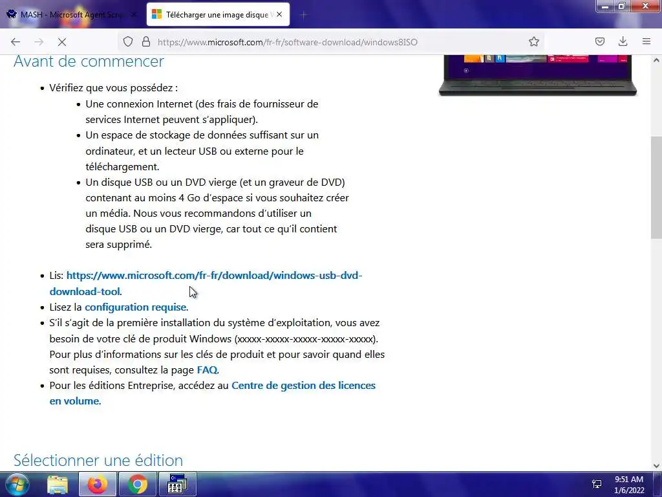The image size is (662, 497).
Task: Open the tracking protection shield icon
Action: (x=128, y=42)
